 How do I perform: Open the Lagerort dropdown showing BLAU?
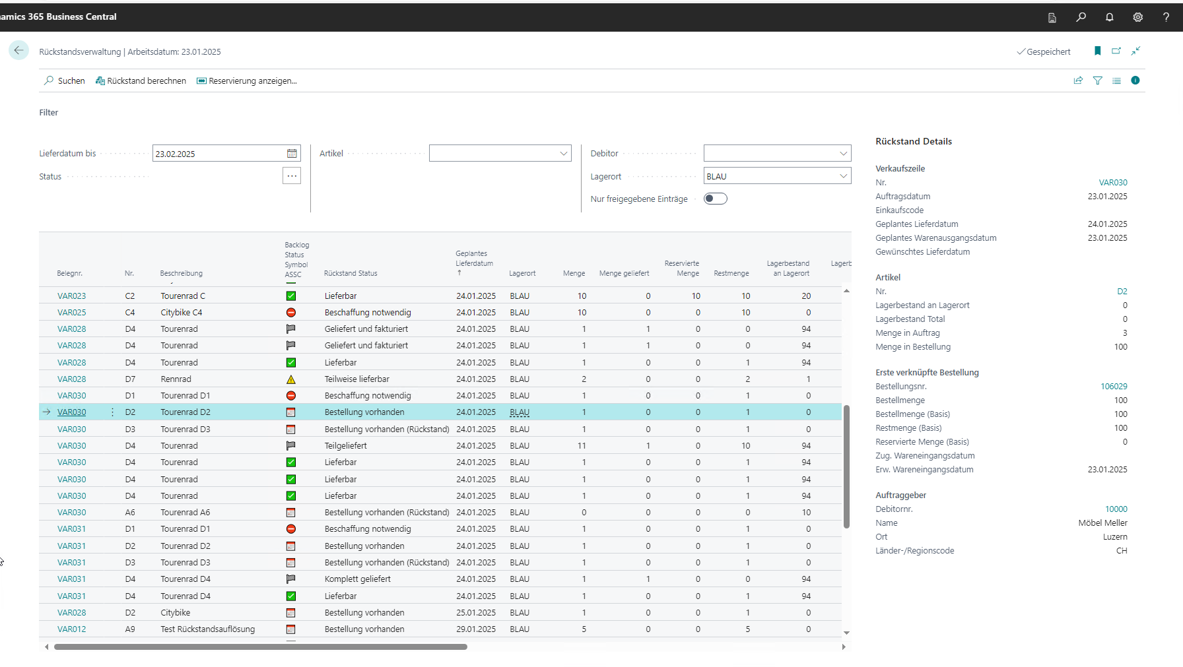click(x=843, y=176)
